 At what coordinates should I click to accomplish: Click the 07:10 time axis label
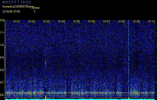click(152, 21)
